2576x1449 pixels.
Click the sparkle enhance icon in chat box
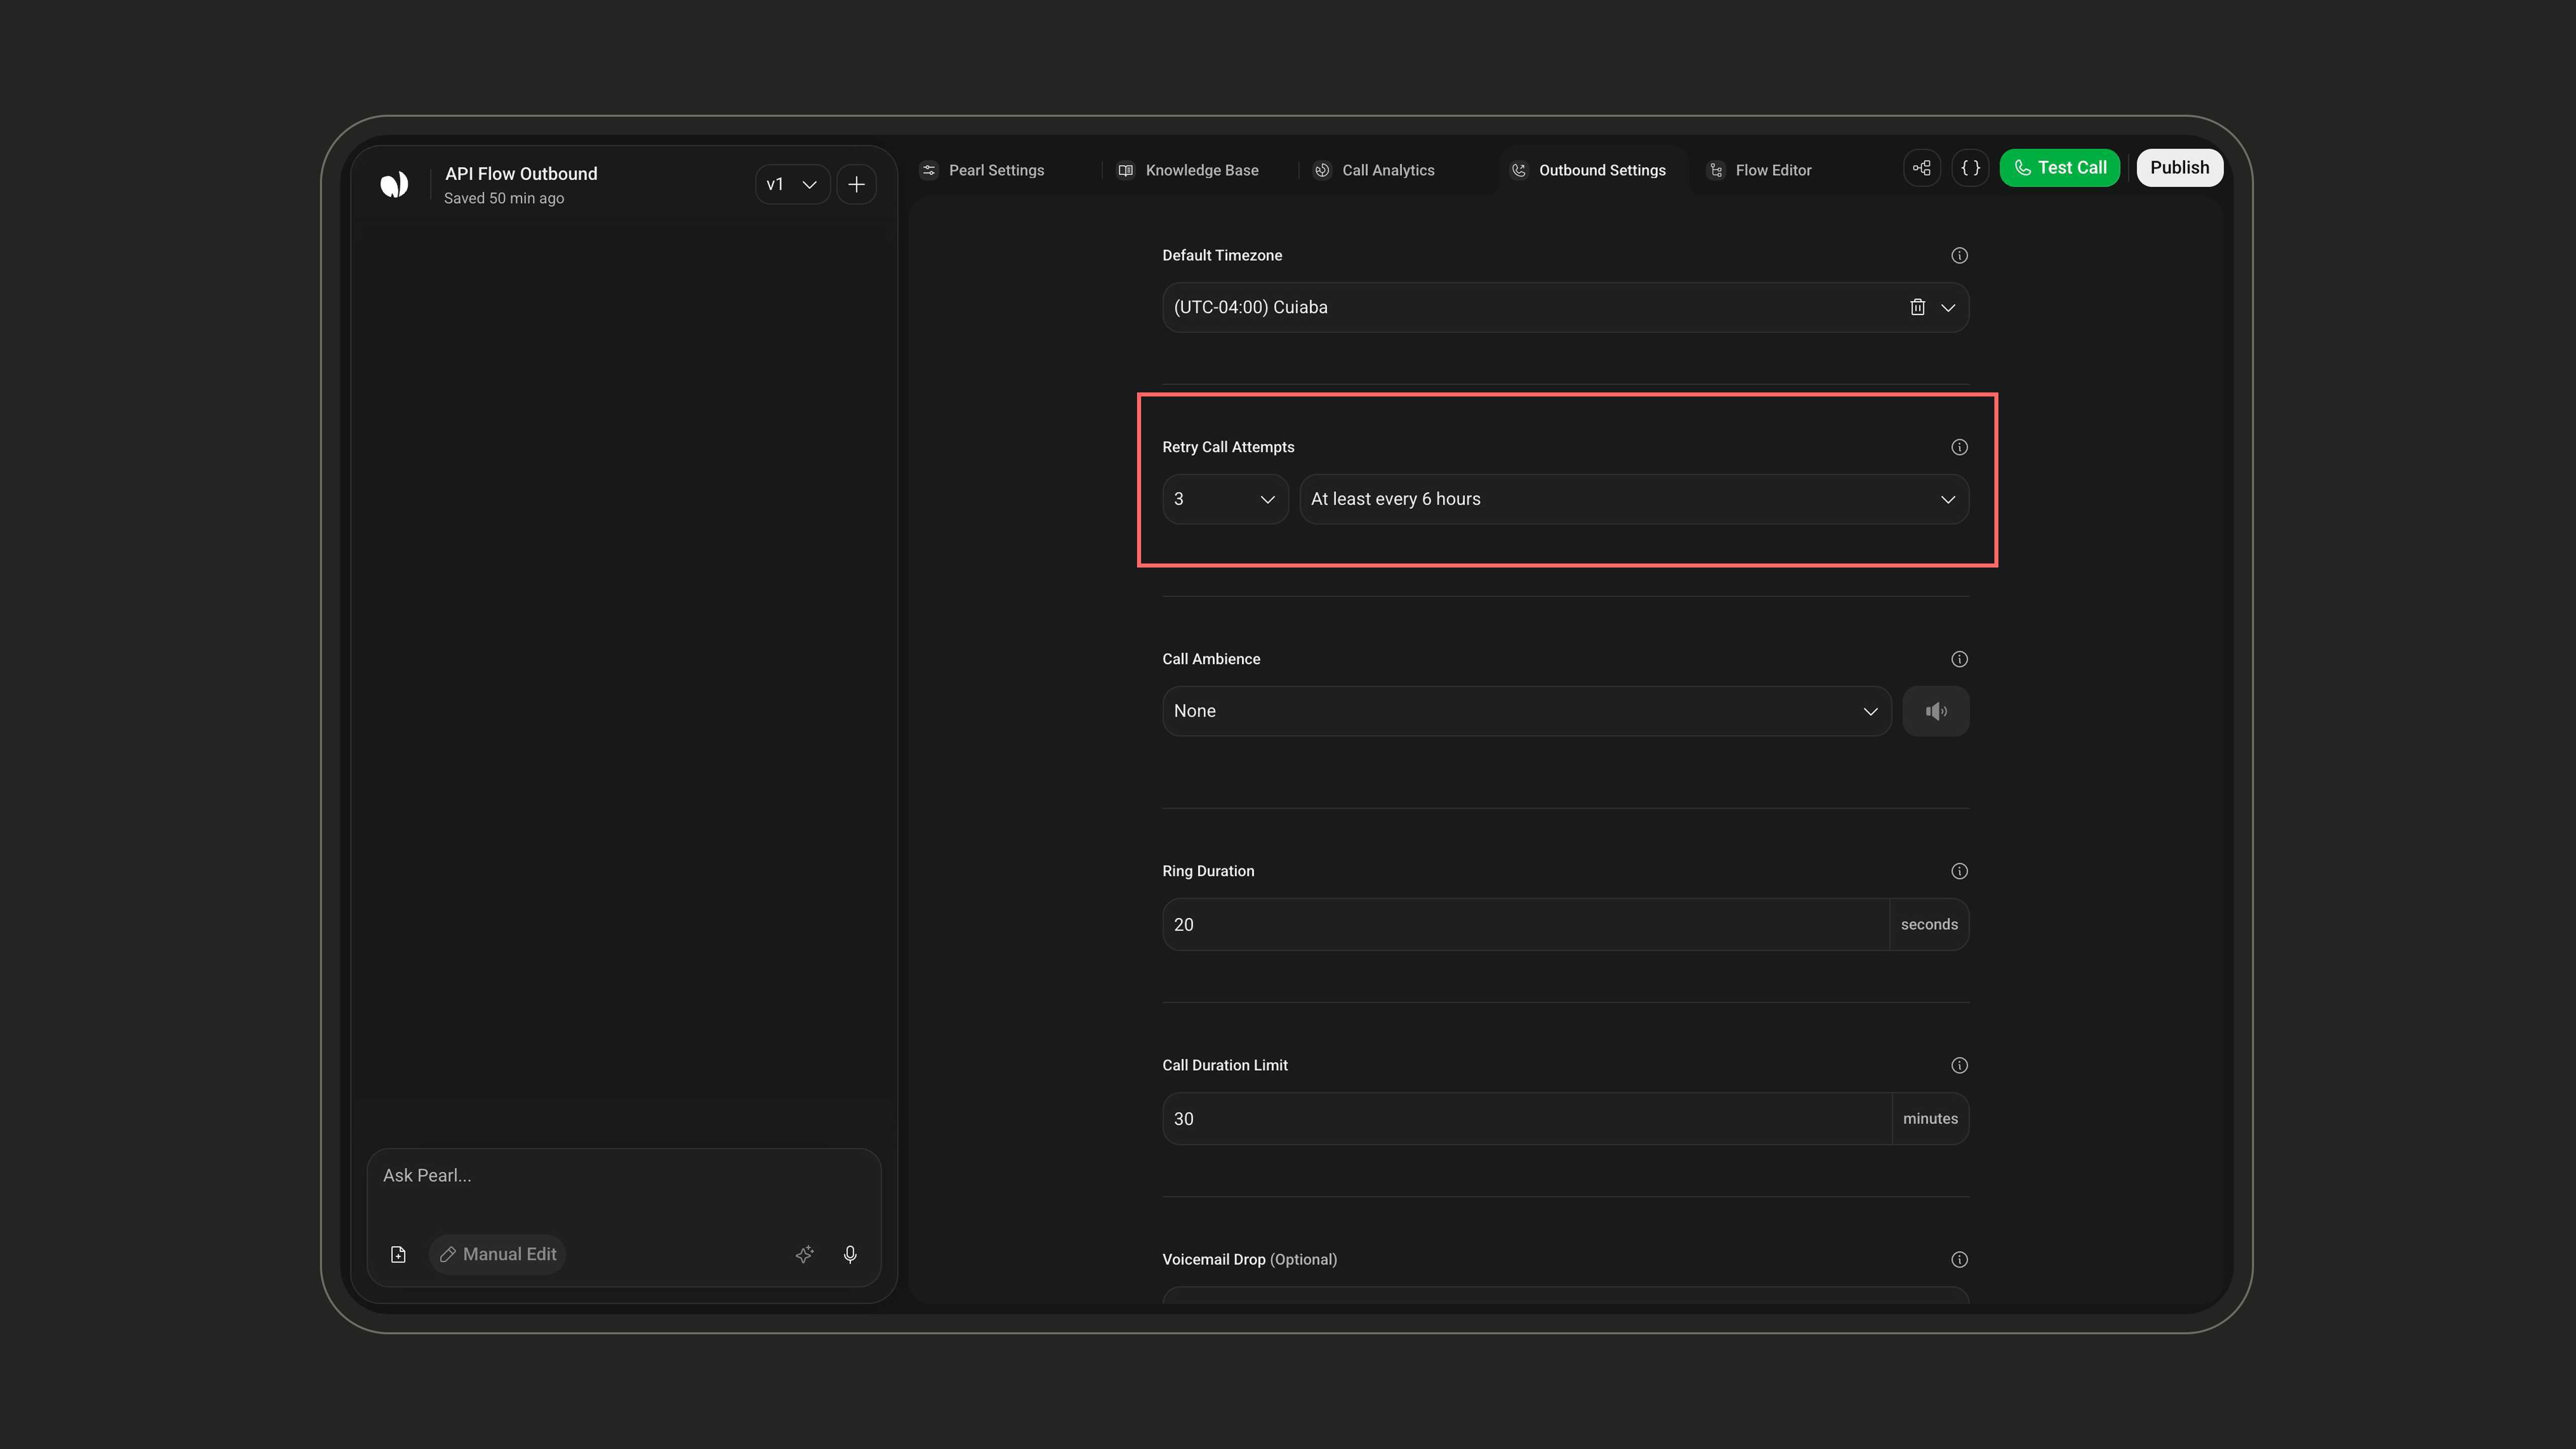pos(804,1254)
